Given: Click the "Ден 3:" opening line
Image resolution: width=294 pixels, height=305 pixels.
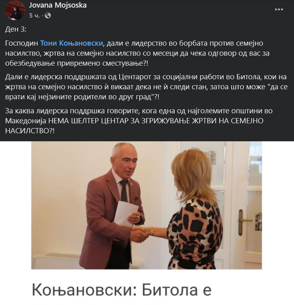Looking at the screenshot, I should tap(16, 29).
